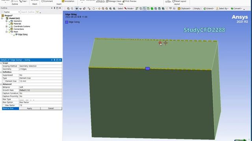Click the [ Empty ] clipboard label

197,9
